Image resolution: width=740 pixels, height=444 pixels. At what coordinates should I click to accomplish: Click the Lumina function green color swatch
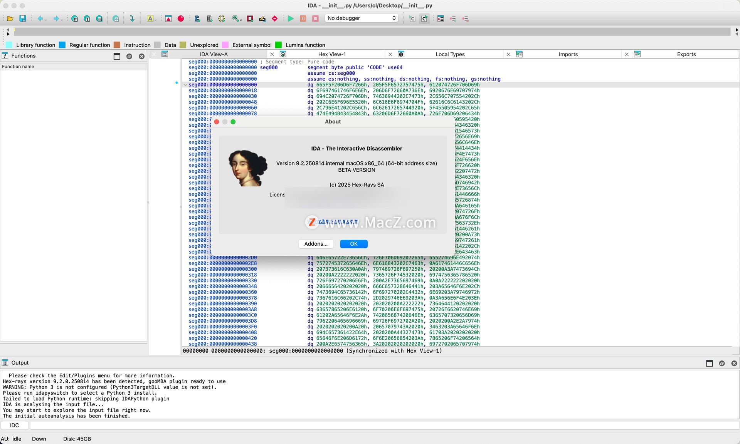pyautogui.click(x=278, y=45)
